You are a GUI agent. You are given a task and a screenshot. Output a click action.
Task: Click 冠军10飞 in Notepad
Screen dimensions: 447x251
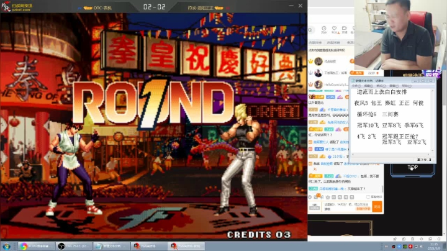pos(368,125)
